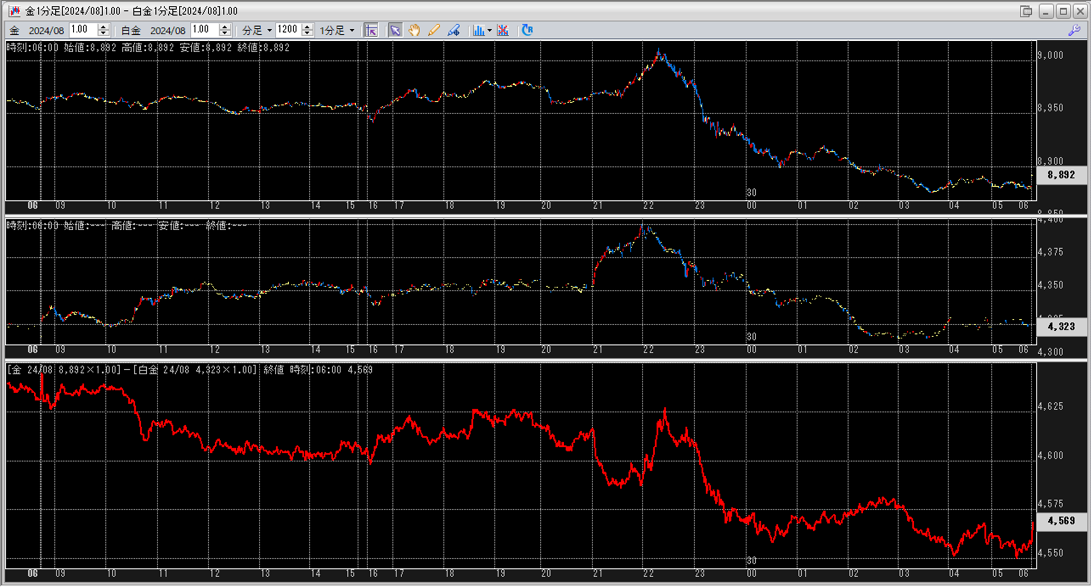
Task: Open the wrench settings icon
Action: point(1074,30)
